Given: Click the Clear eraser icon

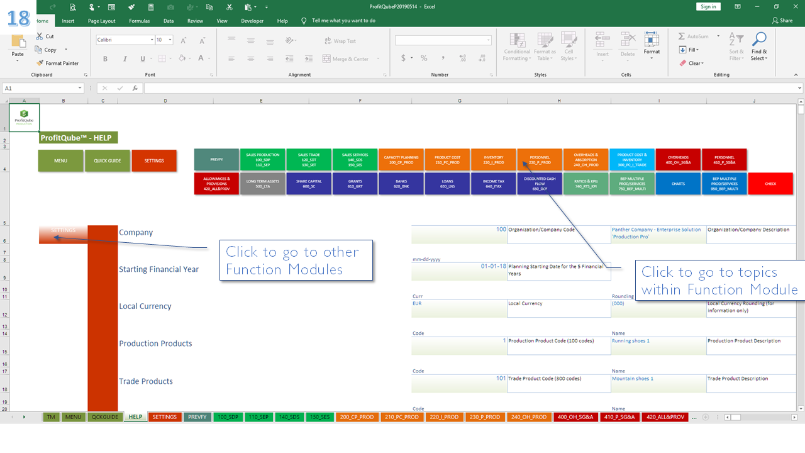Looking at the screenshot, I should point(683,63).
